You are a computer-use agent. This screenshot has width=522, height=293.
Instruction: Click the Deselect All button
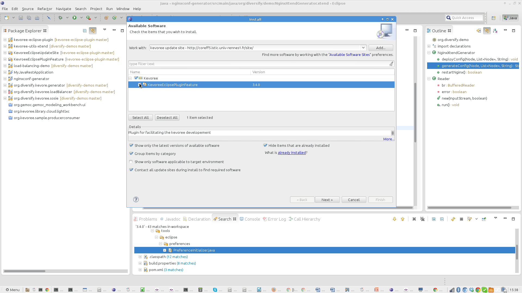pyautogui.click(x=167, y=117)
